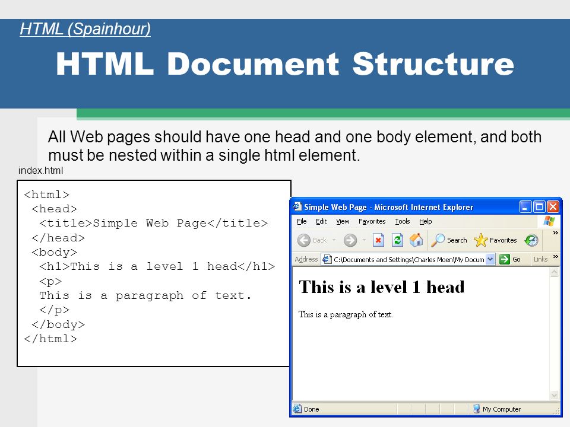
Task: Open the Edit menu
Action: coord(321,221)
